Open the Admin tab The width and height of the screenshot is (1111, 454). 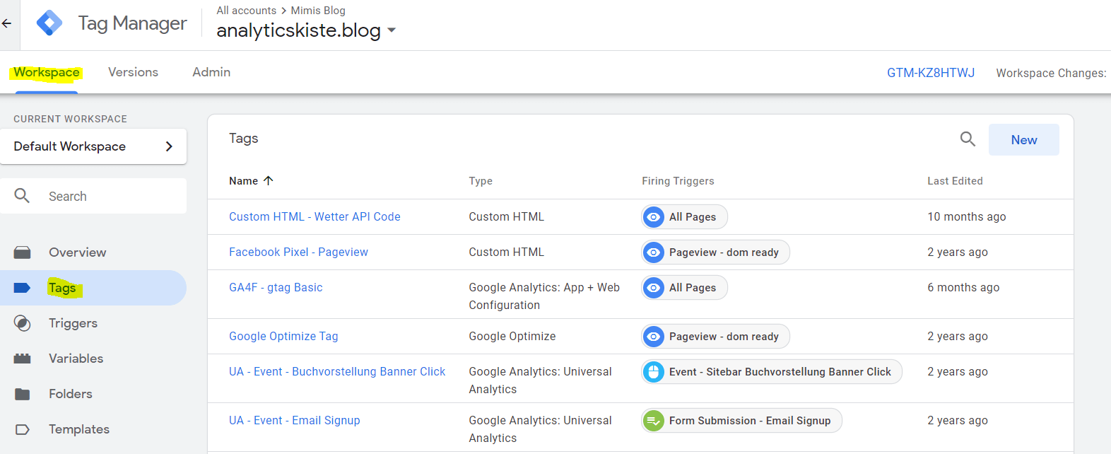211,72
